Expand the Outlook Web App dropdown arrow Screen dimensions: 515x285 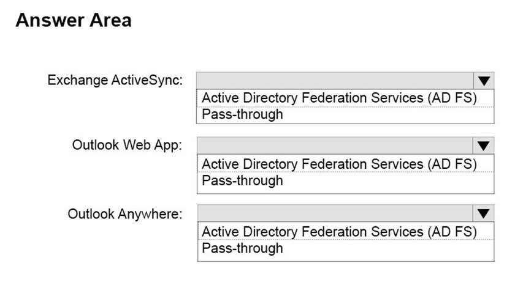coord(484,146)
